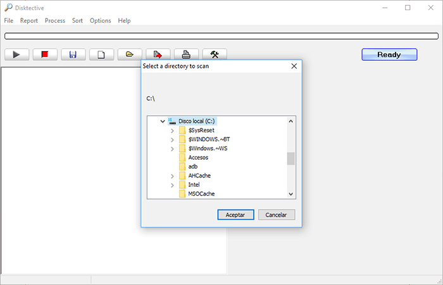
Task: Minimize the Disktective window
Action: click(385, 8)
